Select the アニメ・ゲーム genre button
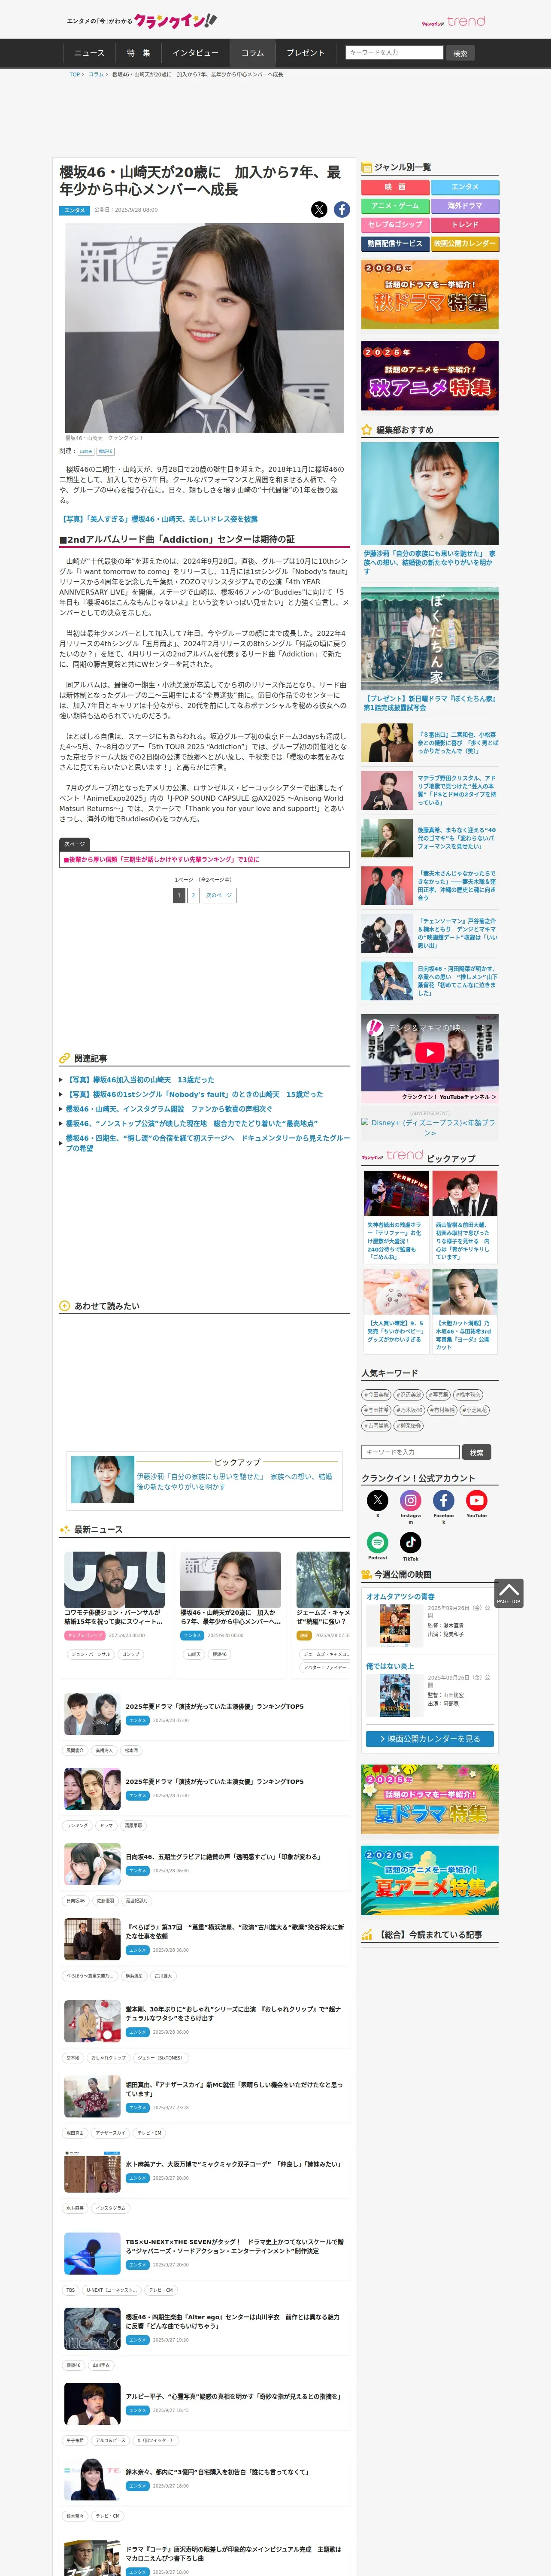This screenshot has width=551, height=2576. [395, 206]
